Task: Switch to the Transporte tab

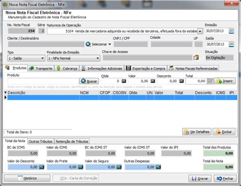Action: tap(41, 69)
